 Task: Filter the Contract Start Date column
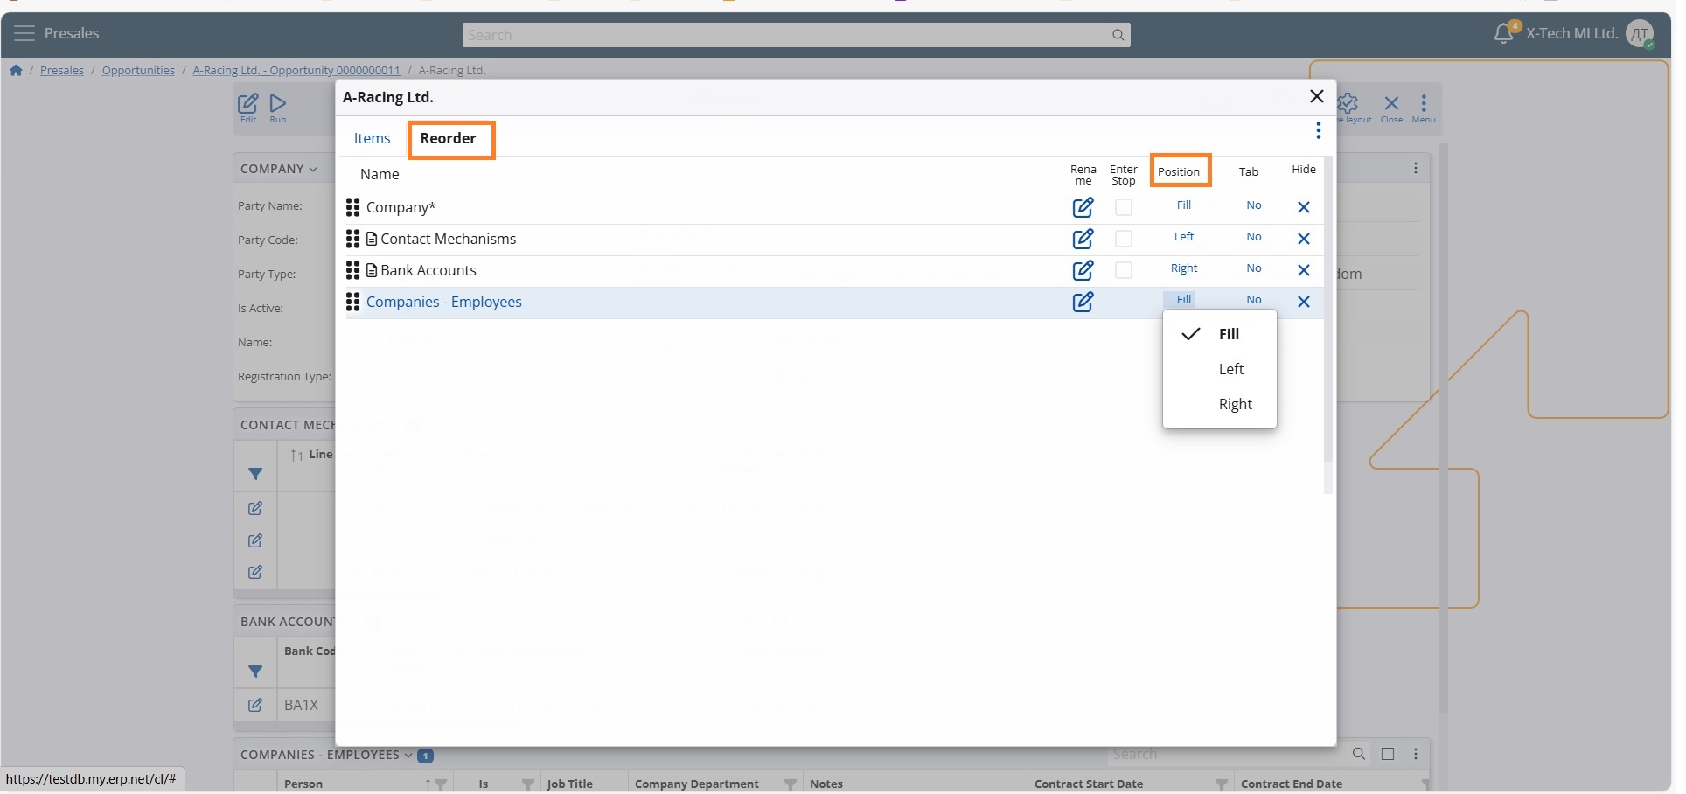(x=1221, y=784)
